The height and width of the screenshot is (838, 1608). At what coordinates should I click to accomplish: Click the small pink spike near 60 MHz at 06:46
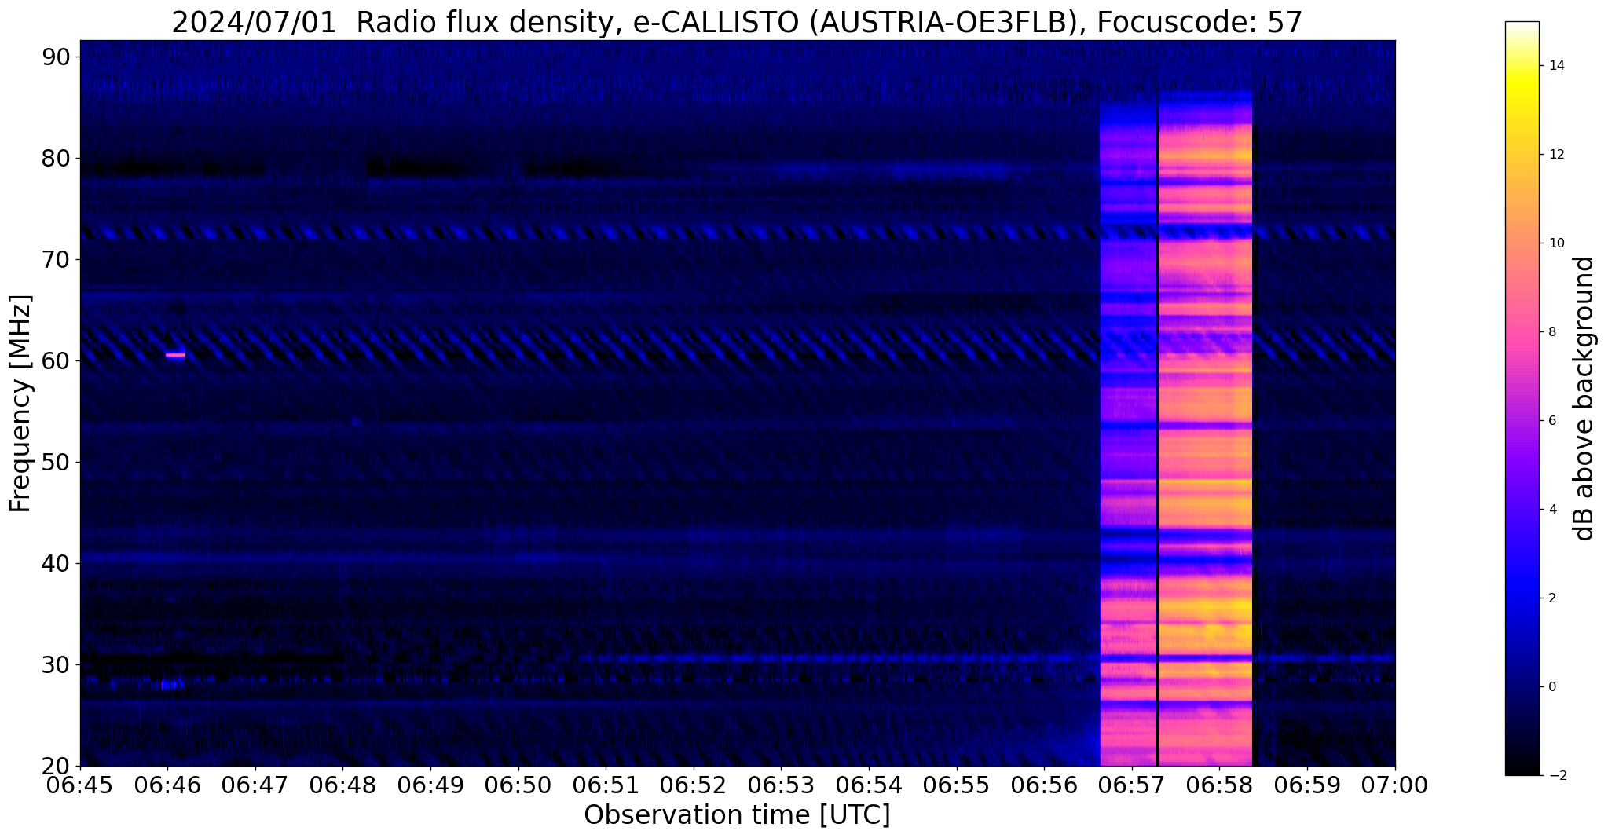pyautogui.click(x=175, y=355)
